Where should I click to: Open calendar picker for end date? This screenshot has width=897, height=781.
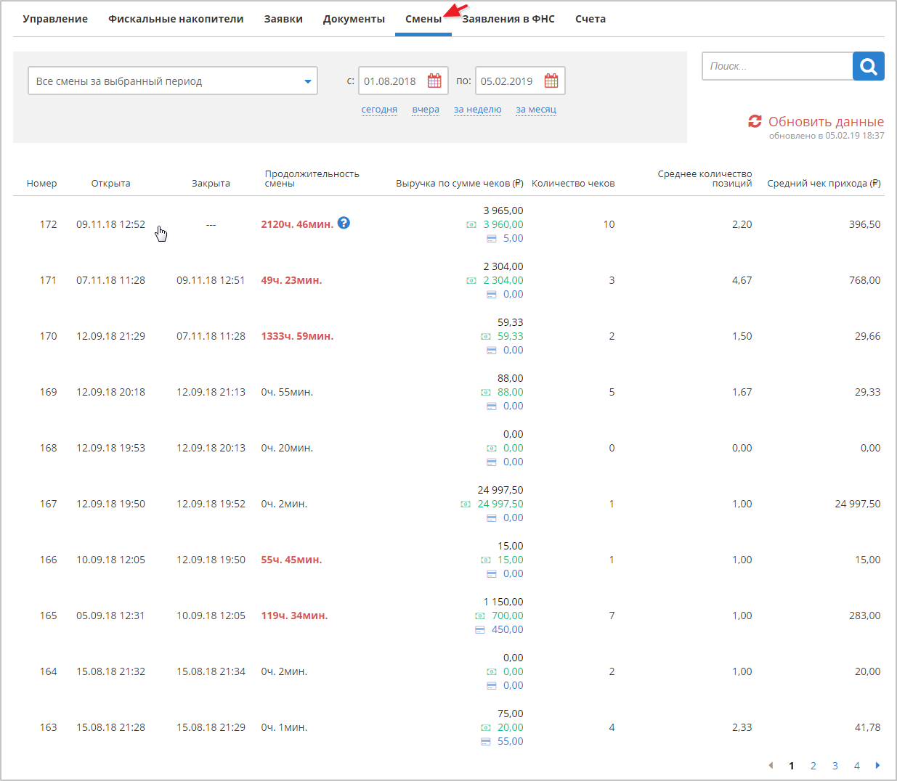tap(551, 81)
